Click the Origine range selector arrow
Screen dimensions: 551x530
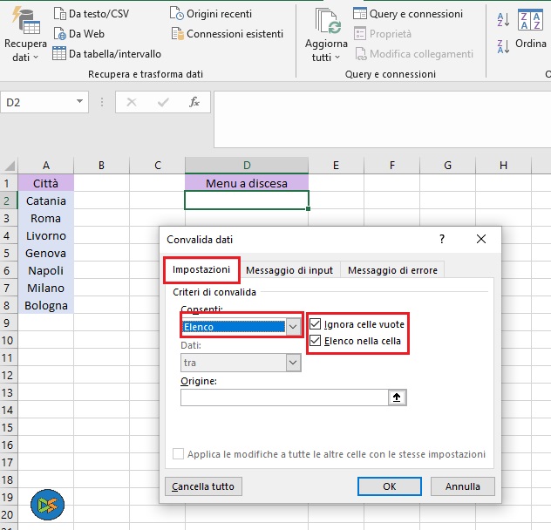pyautogui.click(x=398, y=397)
